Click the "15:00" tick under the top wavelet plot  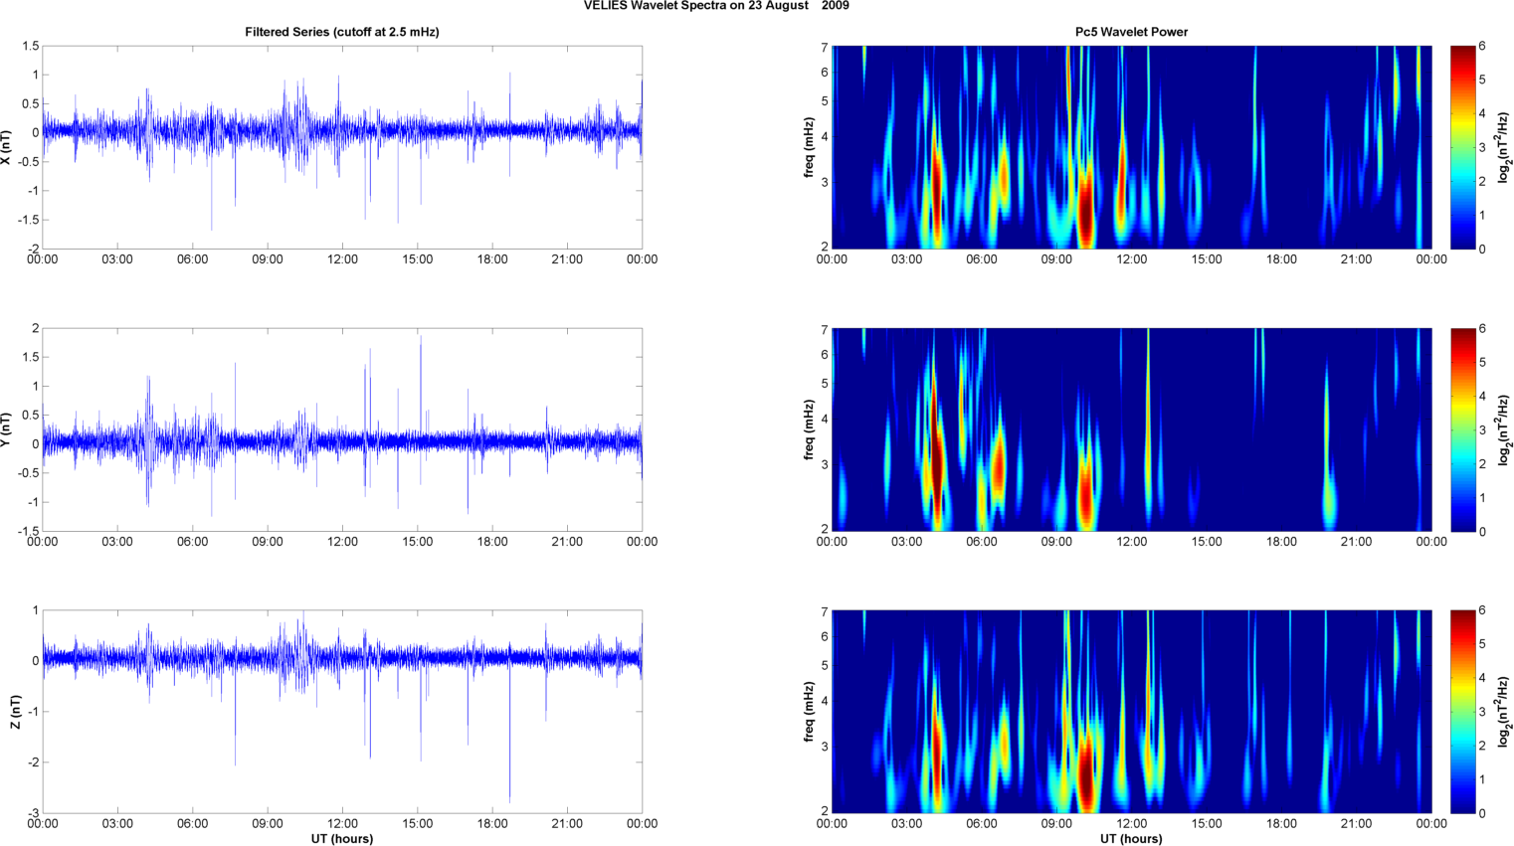(1207, 259)
